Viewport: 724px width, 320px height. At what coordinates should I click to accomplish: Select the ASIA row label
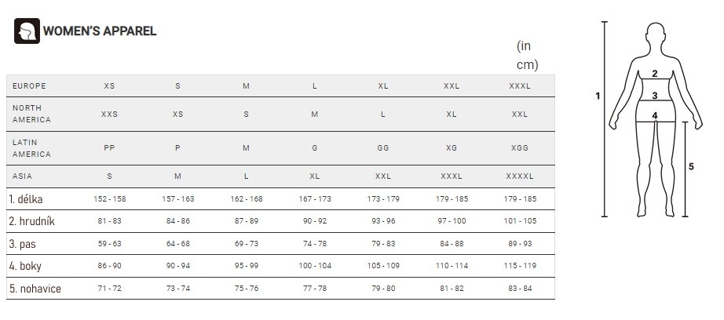pos(22,176)
